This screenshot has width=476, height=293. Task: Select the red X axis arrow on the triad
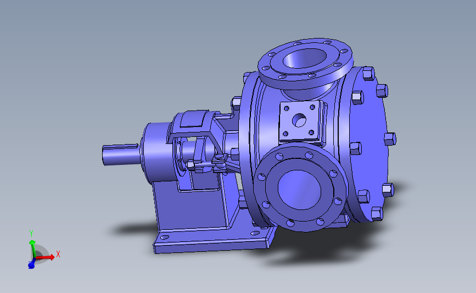click(46, 257)
